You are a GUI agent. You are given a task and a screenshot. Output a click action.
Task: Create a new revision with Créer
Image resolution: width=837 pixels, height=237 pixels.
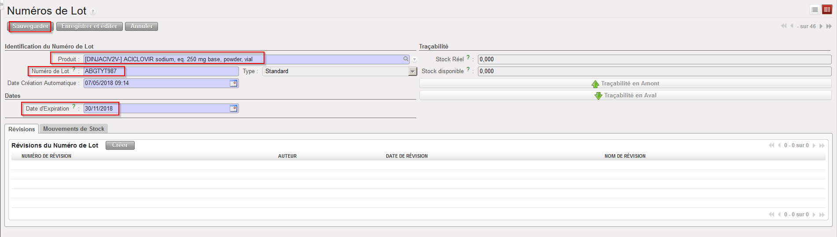[120, 145]
